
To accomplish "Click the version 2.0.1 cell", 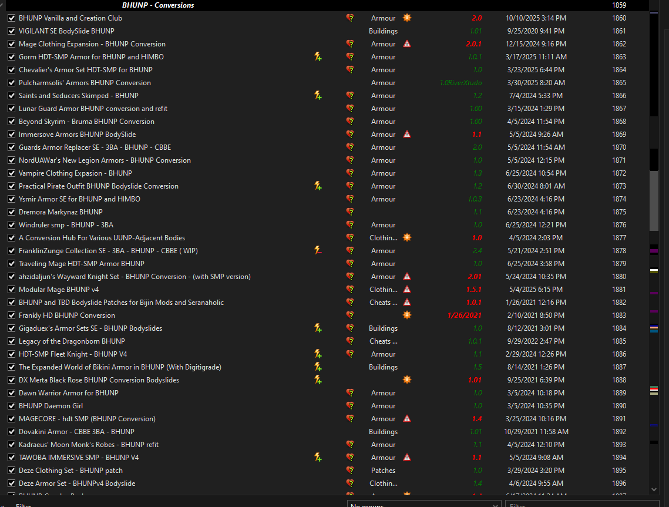I will pos(473,44).
